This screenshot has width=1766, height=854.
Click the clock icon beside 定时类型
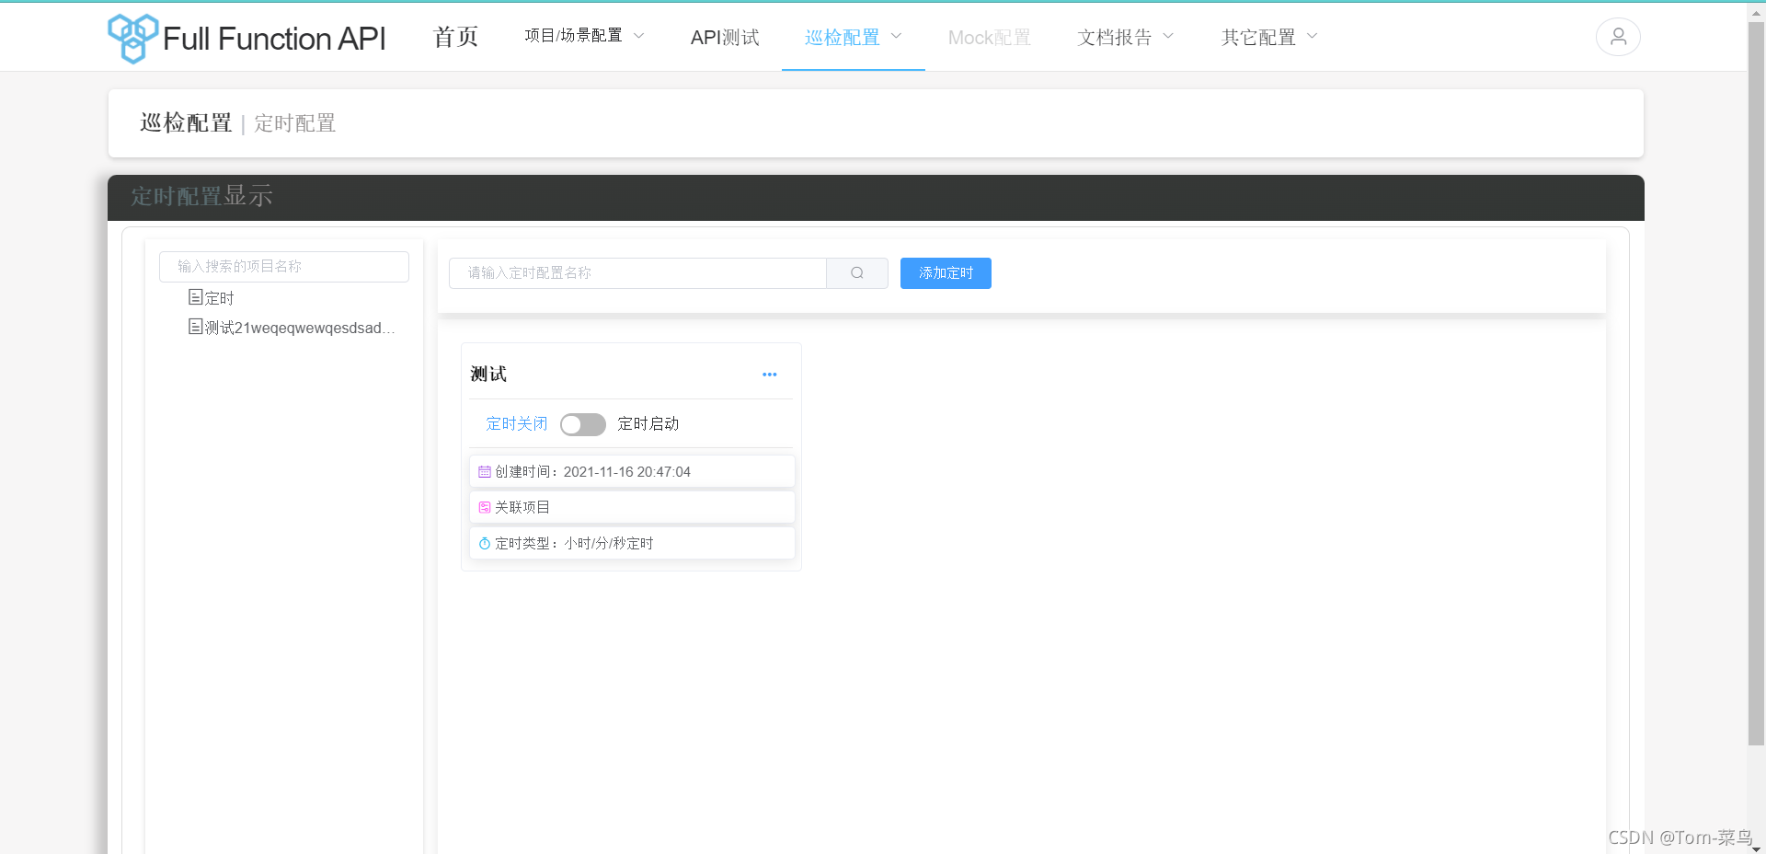485,544
